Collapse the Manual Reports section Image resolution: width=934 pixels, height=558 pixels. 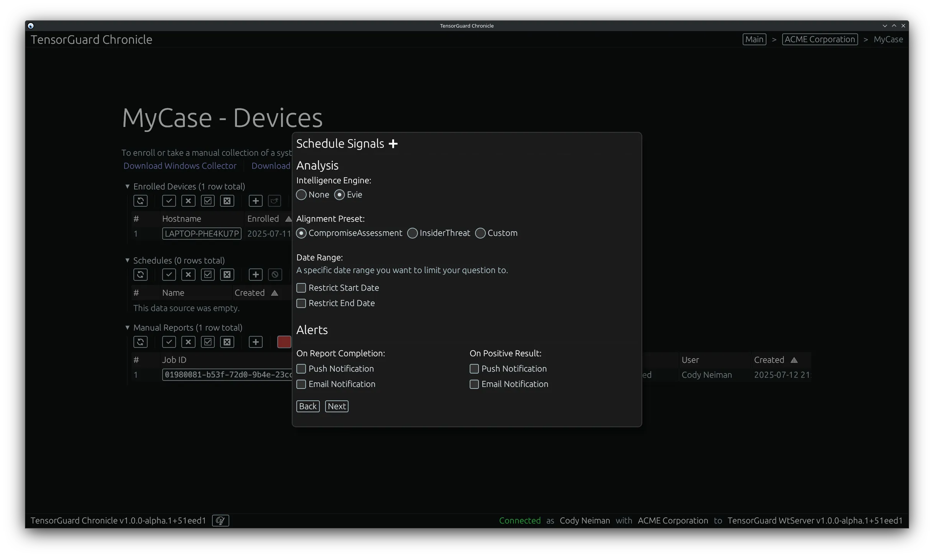(127, 328)
